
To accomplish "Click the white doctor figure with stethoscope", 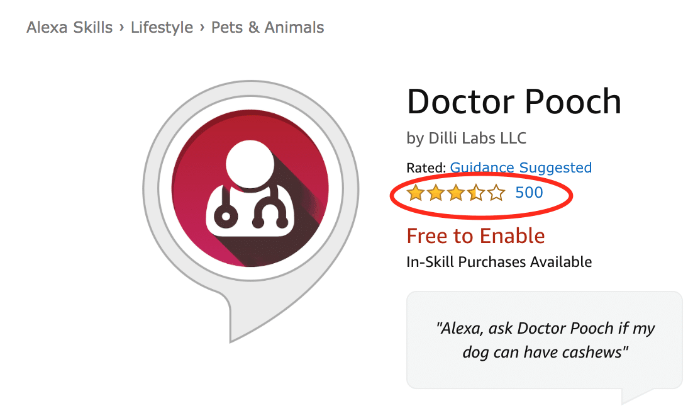I will click(x=250, y=195).
